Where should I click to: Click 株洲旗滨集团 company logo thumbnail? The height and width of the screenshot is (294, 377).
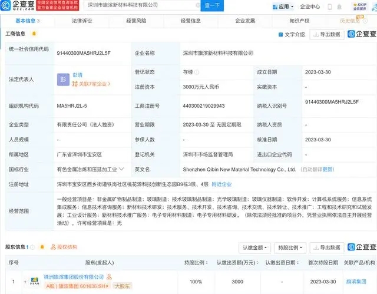point(34,281)
